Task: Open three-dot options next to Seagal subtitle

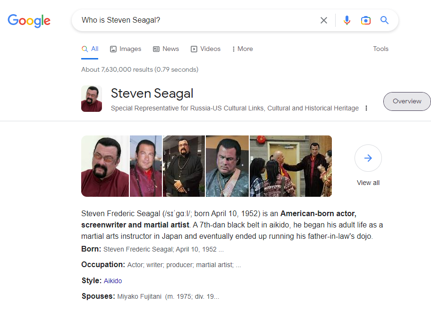Action: click(x=366, y=108)
